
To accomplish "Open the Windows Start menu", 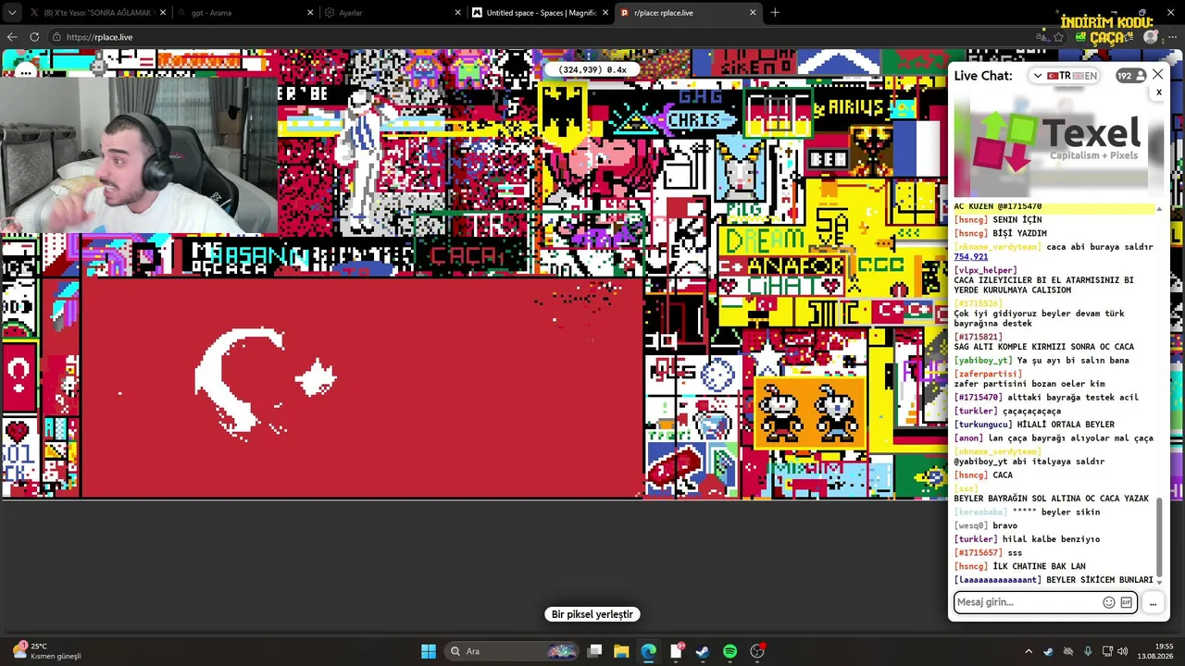I will coord(429,651).
